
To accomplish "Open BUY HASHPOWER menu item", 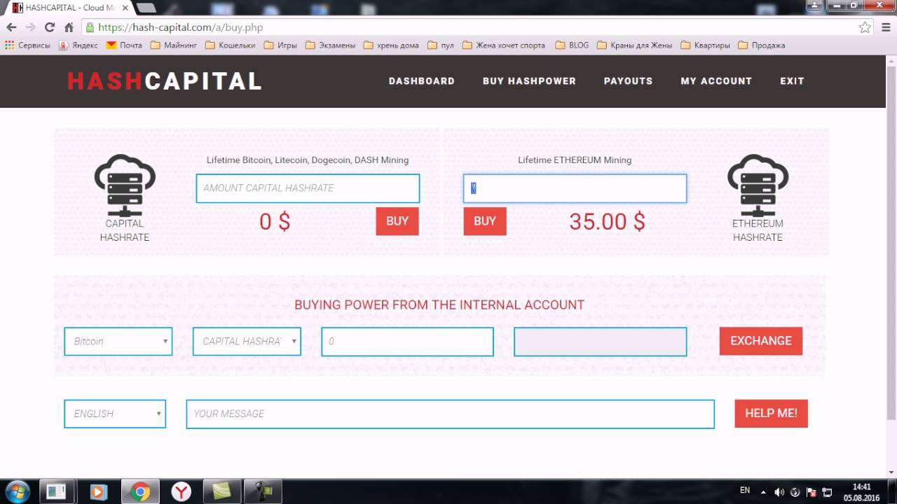I will 529,81.
